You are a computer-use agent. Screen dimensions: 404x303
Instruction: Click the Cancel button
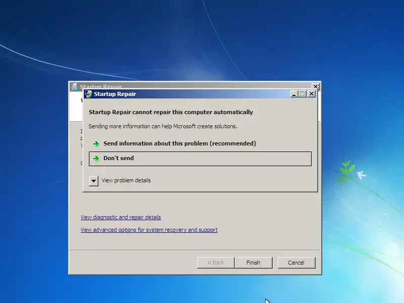point(296,263)
